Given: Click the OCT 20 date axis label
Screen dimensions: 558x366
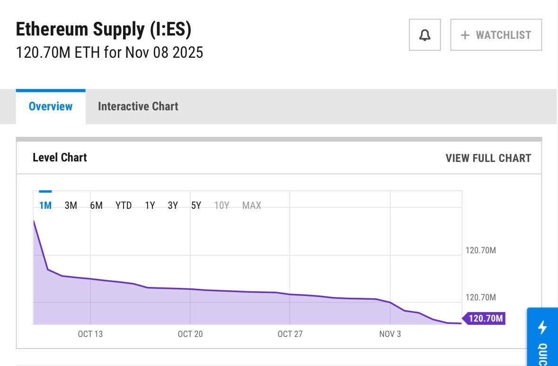Looking at the screenshot, I should coord(190,334).
